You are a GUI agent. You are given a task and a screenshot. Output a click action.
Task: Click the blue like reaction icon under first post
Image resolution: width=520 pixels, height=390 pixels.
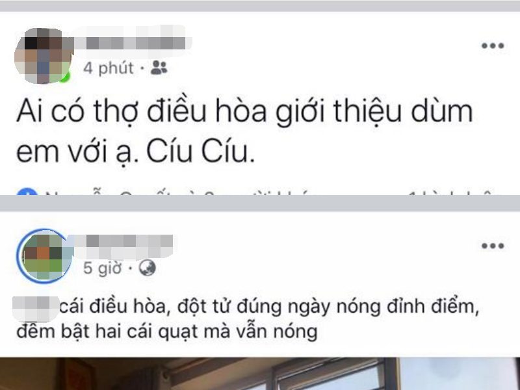pyautogui.click(x=27, y=192)
